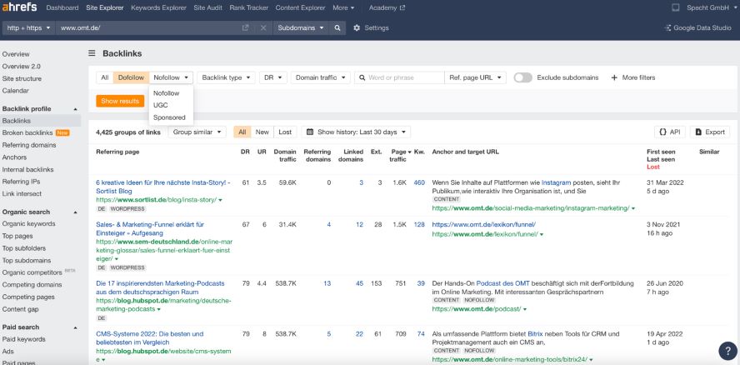The image size is (740, 365).
Task: Click the Show results button
Action: (120, 101)
